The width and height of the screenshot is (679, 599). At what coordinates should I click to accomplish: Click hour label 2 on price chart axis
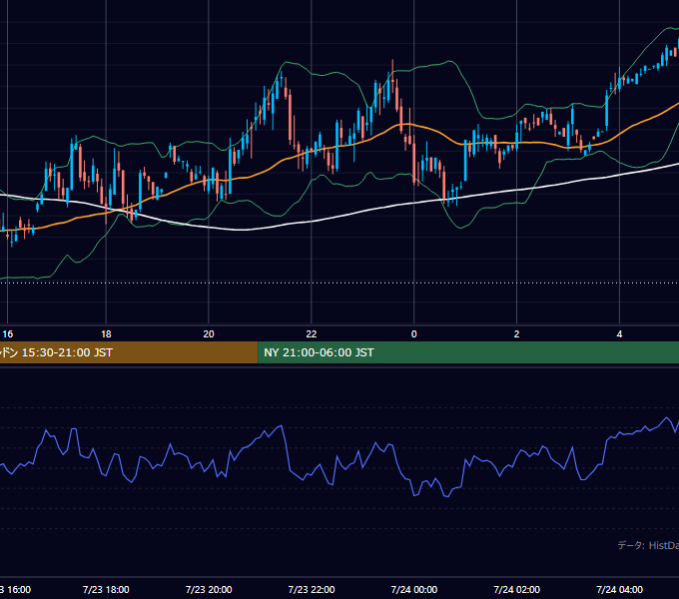516,334
